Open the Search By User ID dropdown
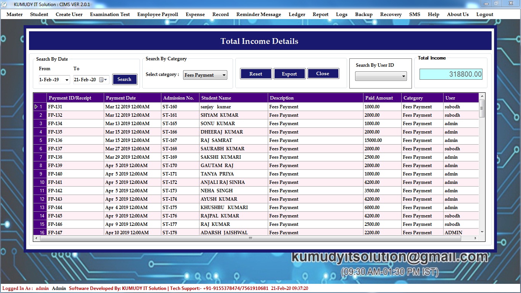The height and width of the screenshot is (293, 521). tap(404, 76)
